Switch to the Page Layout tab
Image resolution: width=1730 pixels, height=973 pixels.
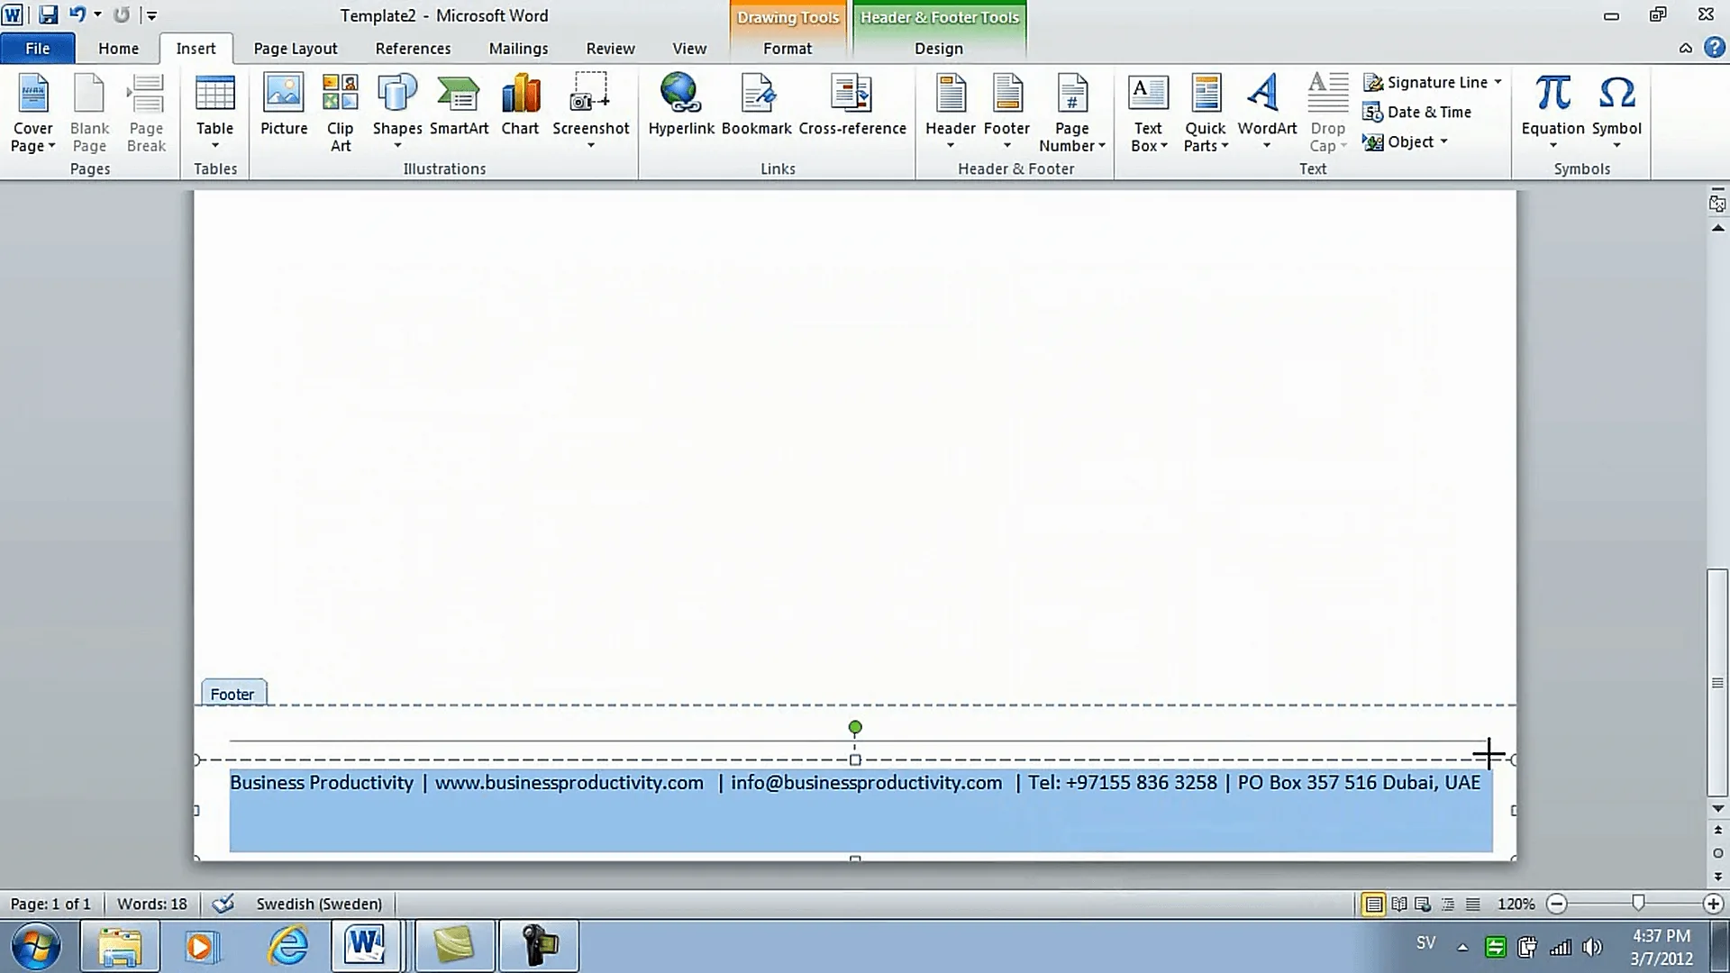click(x=295, y=49)
